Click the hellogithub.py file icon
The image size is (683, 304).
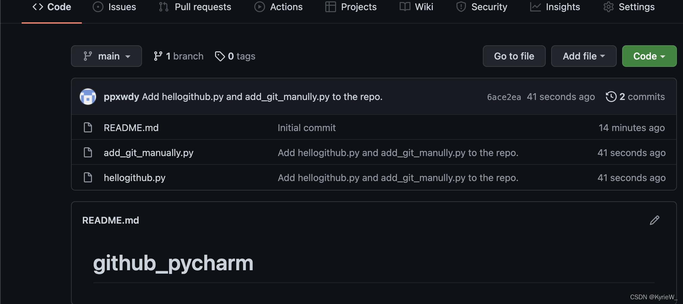tap(88, 177)
